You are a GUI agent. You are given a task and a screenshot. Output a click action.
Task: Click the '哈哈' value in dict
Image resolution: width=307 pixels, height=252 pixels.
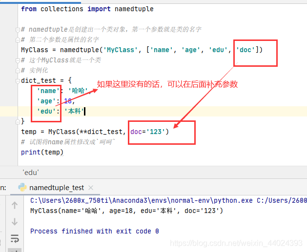pyautogui.click(x=78, y=91)
